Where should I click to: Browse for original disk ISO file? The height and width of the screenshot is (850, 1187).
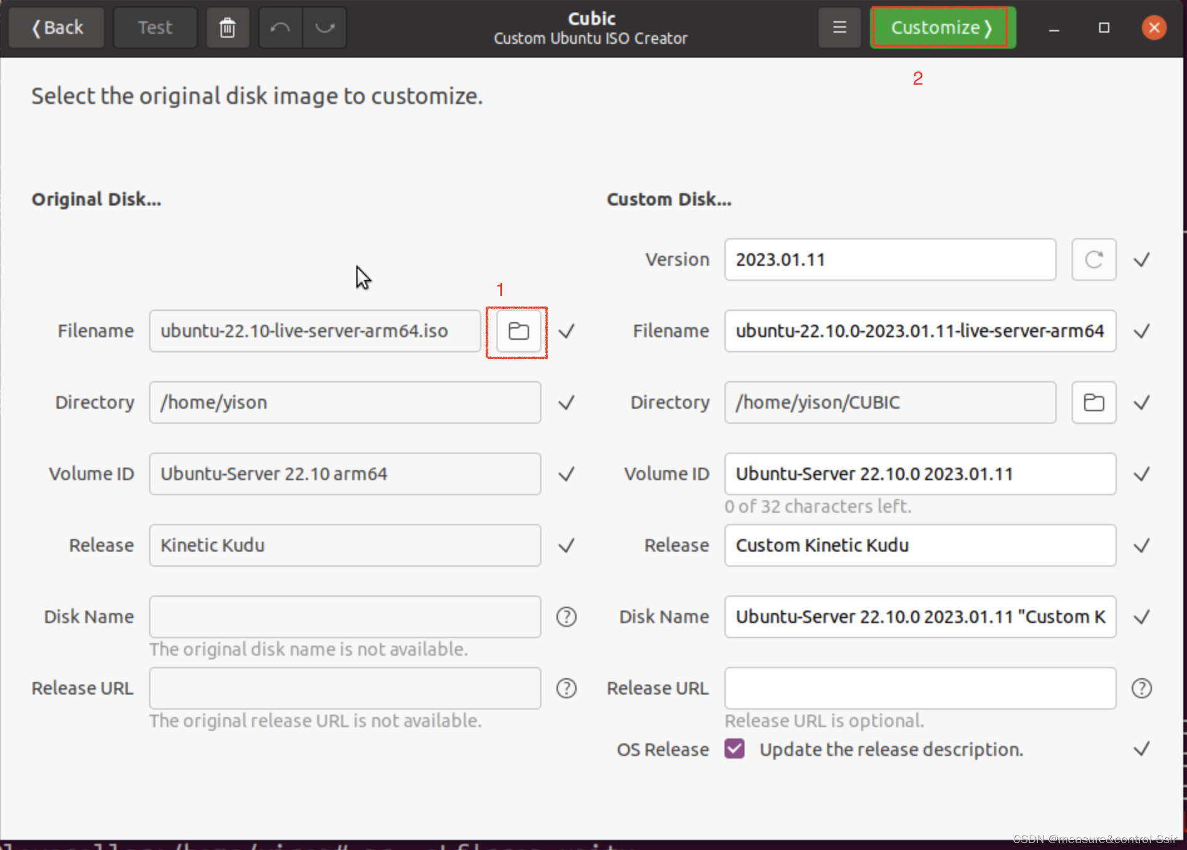pos(518,331)
